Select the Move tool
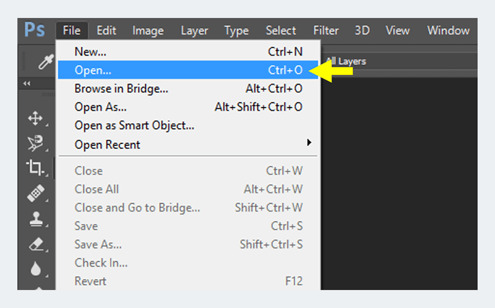The image size is (495, 308). (x=35, y=118)
